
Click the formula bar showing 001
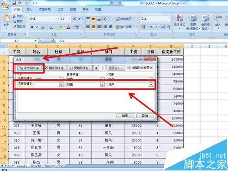click(x=141, y=41)
